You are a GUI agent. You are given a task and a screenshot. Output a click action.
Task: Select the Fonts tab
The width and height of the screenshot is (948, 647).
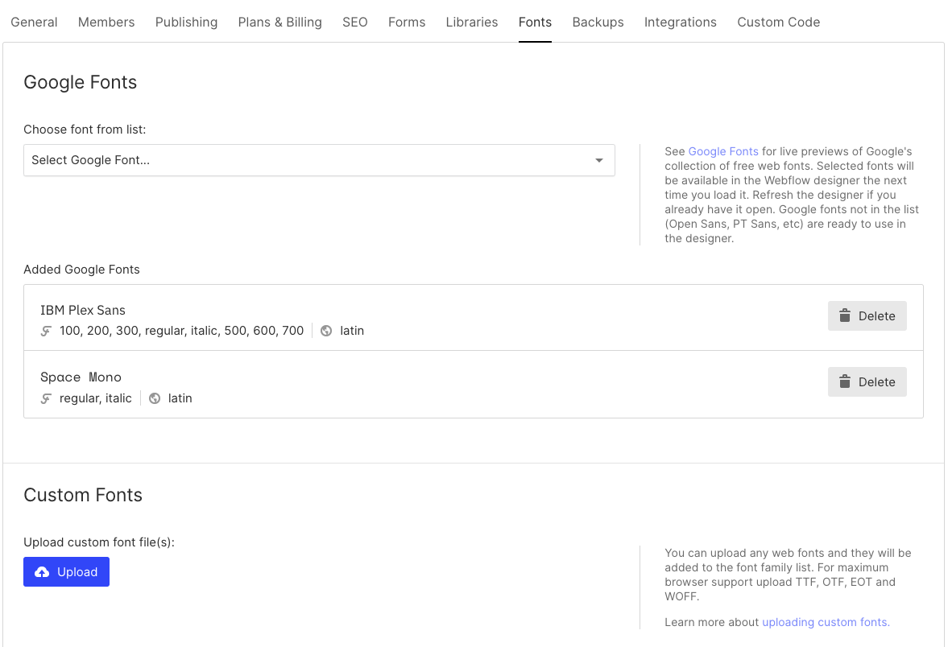click(535, 23)
